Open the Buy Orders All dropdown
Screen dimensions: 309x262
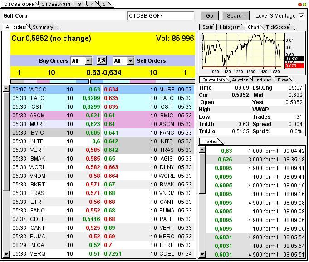81,61
